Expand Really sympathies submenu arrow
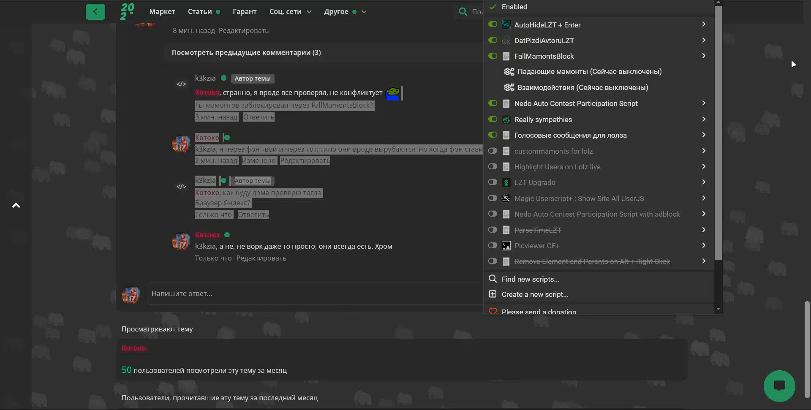 coord(704,119)
